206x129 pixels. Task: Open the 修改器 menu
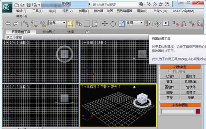pyautogui.click(x=99, y=11)
